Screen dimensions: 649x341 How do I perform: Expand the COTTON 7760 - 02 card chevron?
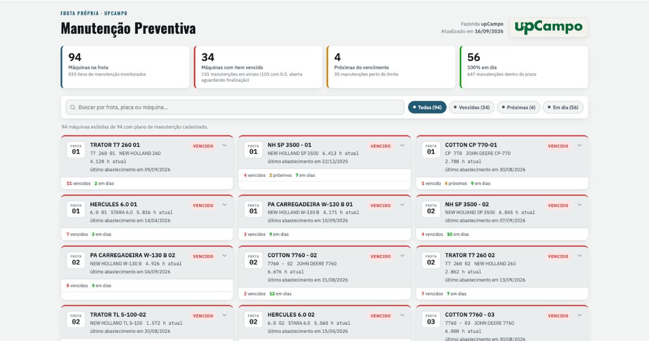click(402, 255)
